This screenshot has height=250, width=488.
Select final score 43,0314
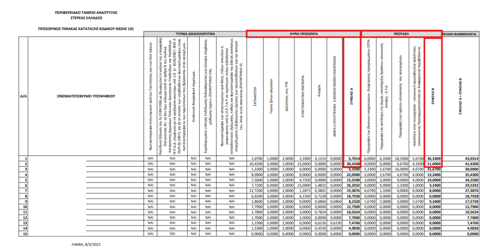(472, 159)
